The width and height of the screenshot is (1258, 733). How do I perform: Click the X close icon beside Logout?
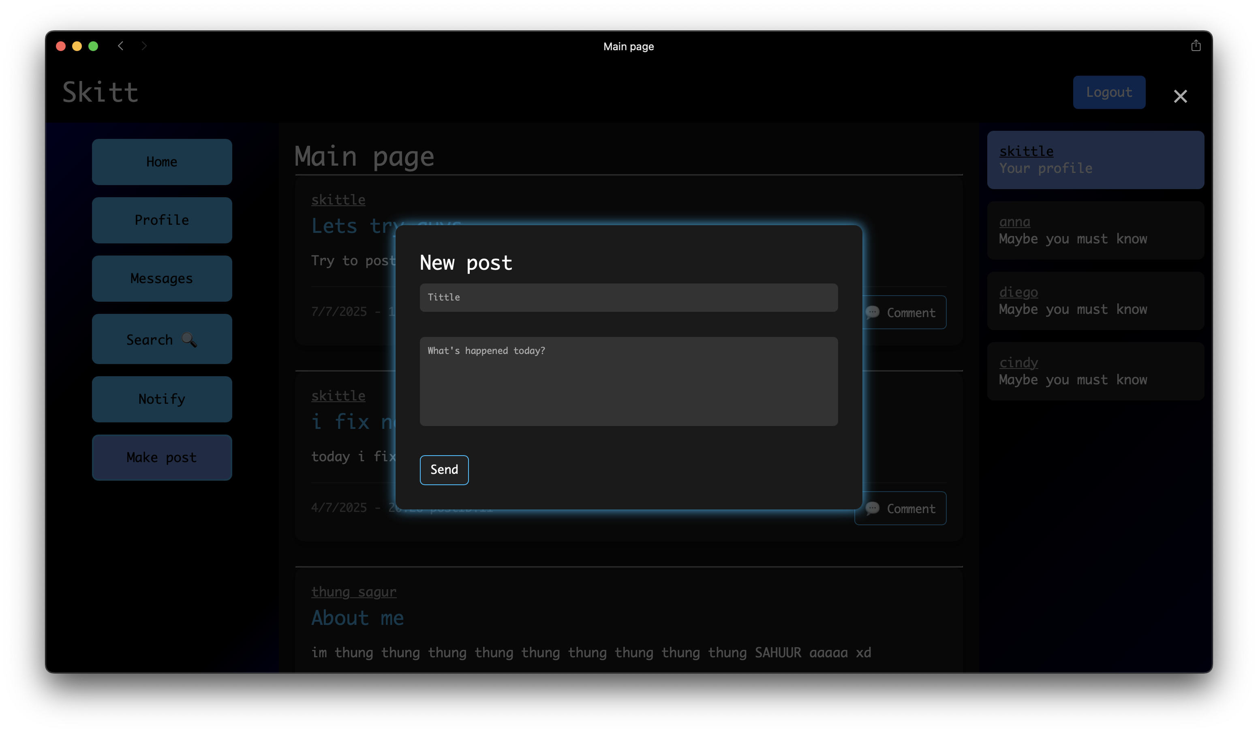(1180, 96)
